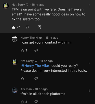Open three-dot menu for top comment

[89, 6]
